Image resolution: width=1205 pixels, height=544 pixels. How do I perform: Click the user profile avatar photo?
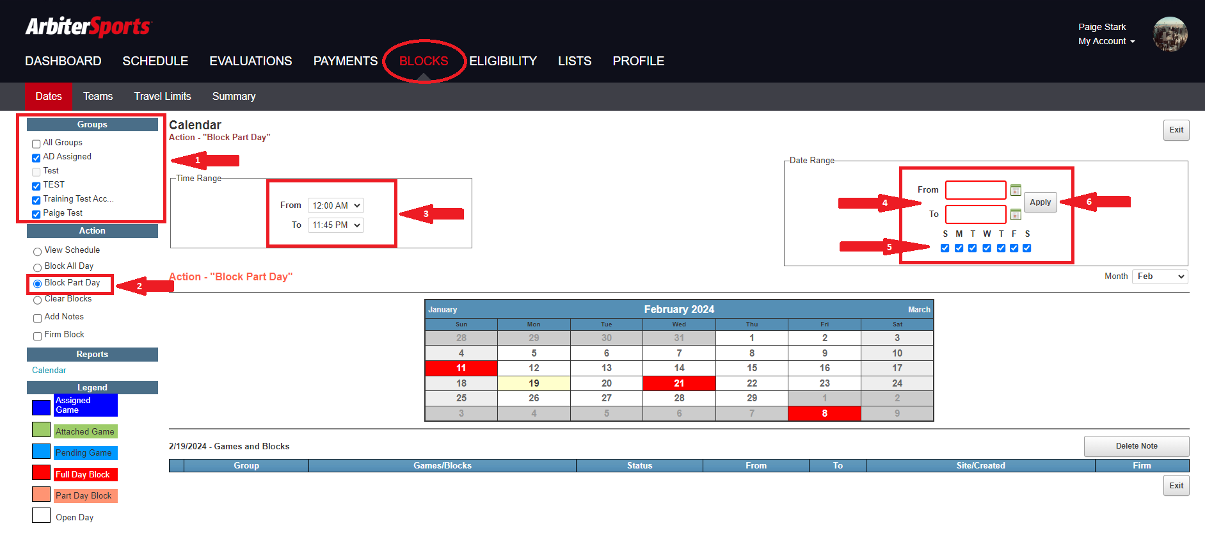pos(1170,34)
